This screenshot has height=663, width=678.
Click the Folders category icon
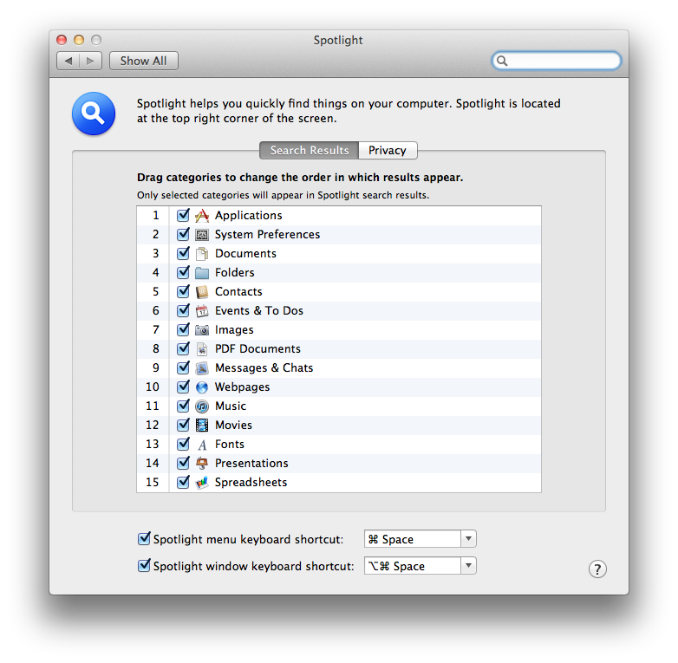click(x=202, y=273)
